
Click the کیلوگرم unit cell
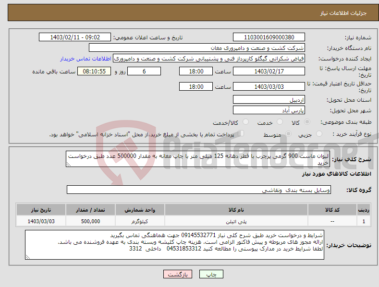click(x=140, y=221)
